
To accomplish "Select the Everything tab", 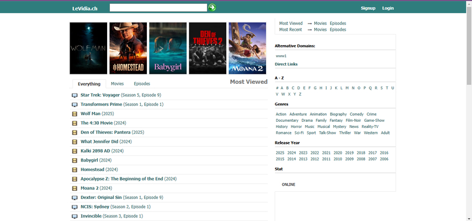I will (x=89, y=84).
